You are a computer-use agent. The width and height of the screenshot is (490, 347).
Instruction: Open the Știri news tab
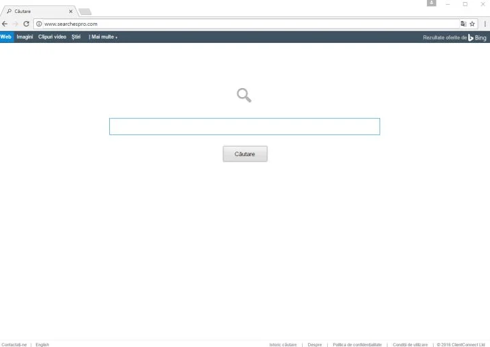pos(76,37)
